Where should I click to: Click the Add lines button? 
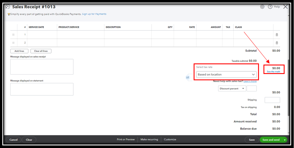[x=19, y=51]
